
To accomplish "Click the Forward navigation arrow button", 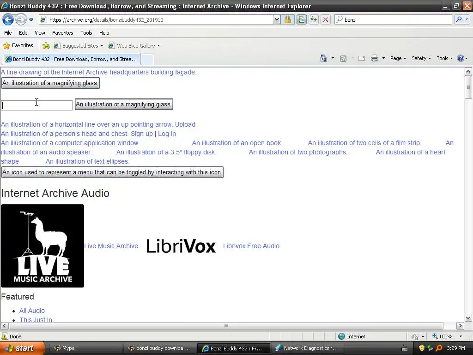I will [x=21, y=20].
